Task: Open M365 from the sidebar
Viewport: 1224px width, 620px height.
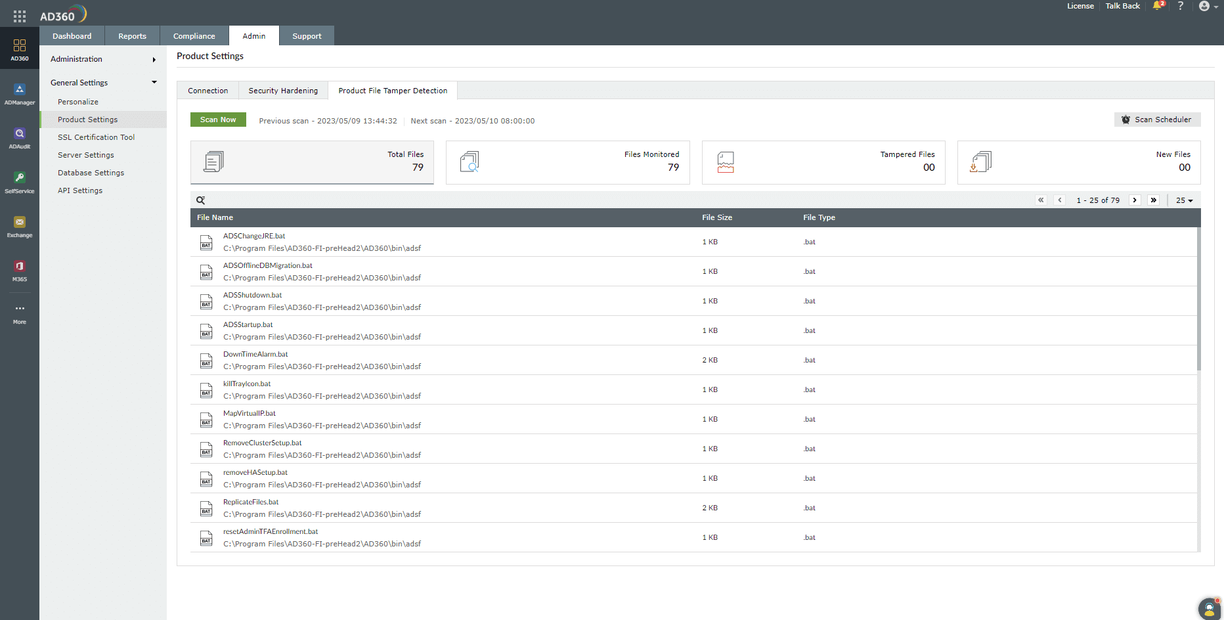Action: click(20, 271)
